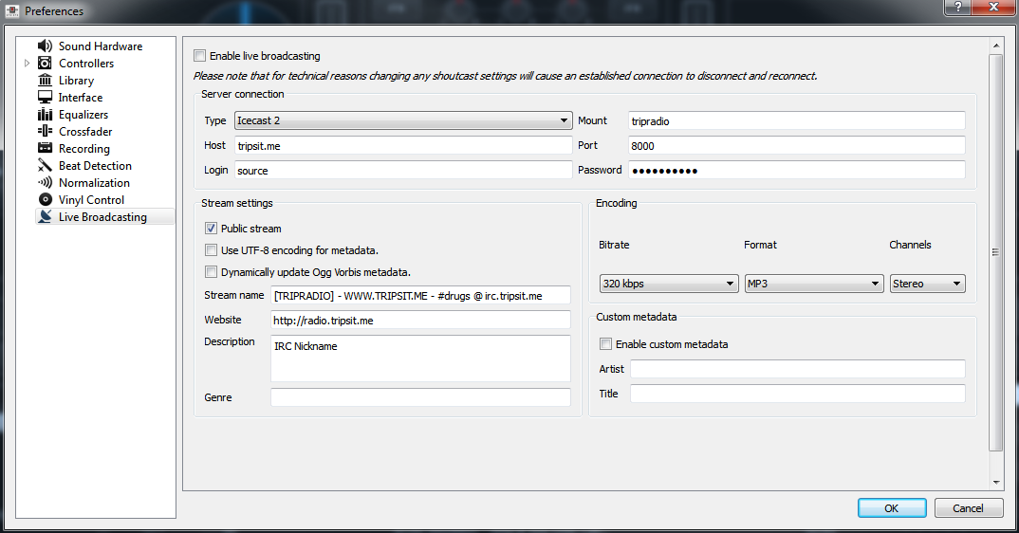Toggle Dynamically update Ogg Vorbis metadata
This screenshot has width=1019, height=533.
pos(212,271)
